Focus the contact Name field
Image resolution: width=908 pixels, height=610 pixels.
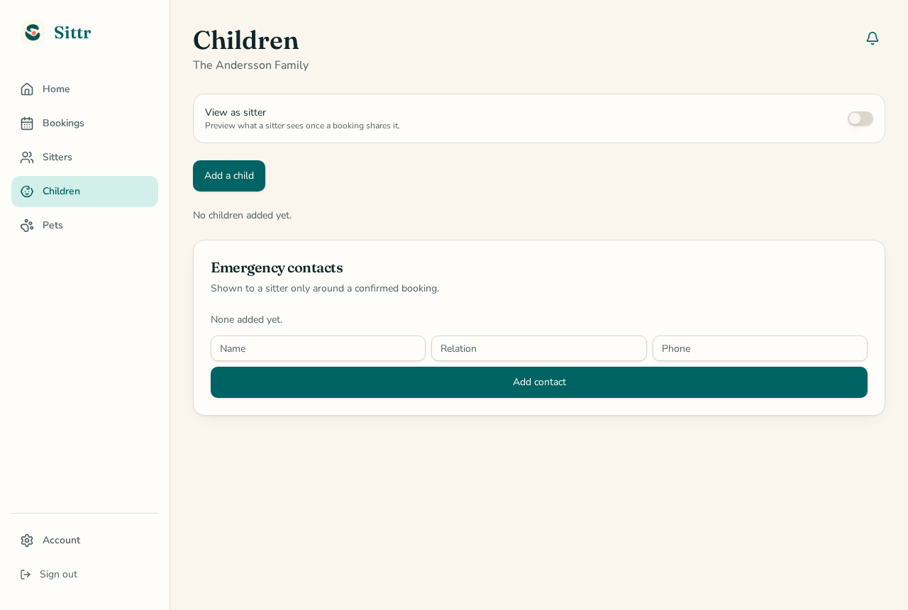click(318, 348)
